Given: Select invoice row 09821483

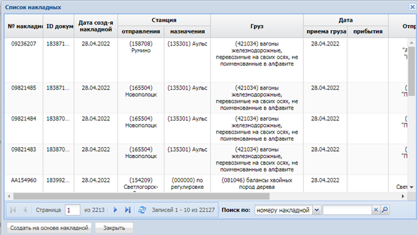Looking at the screenshot, I should [x=206, y=159].
